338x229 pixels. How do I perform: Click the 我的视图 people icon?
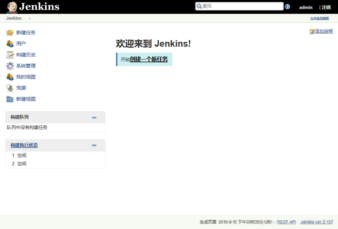tap(10, 77)
